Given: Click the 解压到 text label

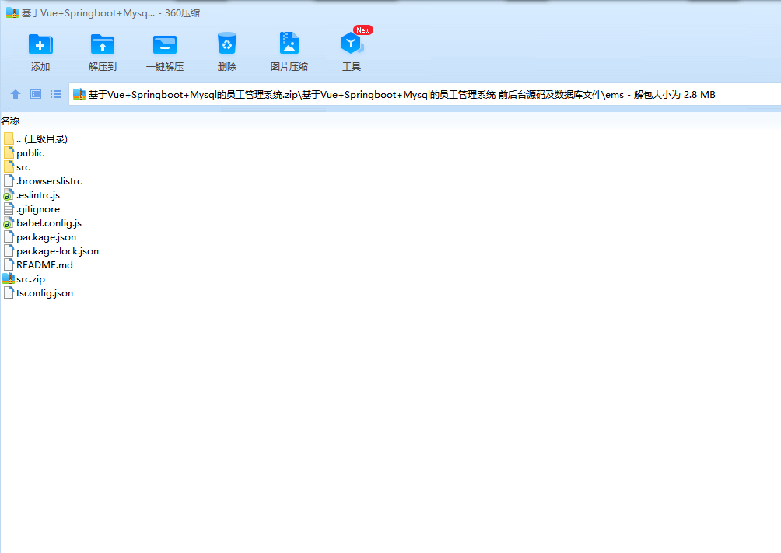Looking at the screenshot, I should click(103, 66).
